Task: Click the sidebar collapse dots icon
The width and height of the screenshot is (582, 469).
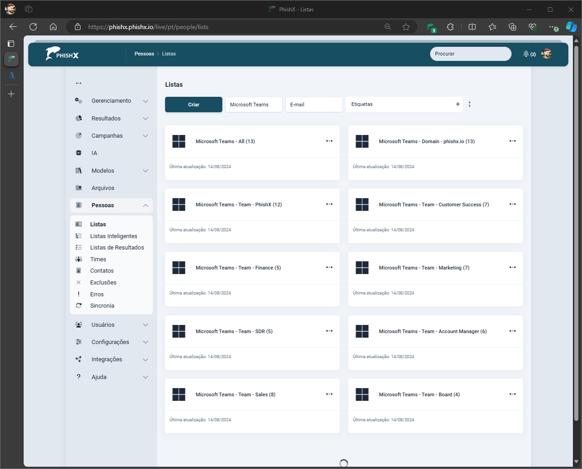Action: point(79,83)
